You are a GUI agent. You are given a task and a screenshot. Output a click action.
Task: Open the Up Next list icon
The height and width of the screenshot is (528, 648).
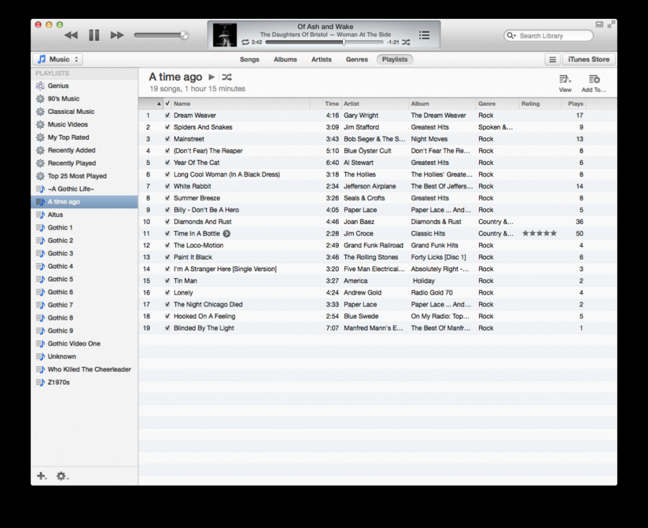coord(424,35)
